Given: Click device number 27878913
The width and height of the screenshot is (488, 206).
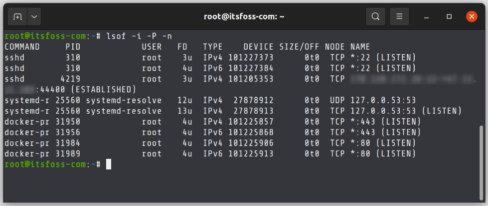Looking at the screenshot, I should point(253,111).
